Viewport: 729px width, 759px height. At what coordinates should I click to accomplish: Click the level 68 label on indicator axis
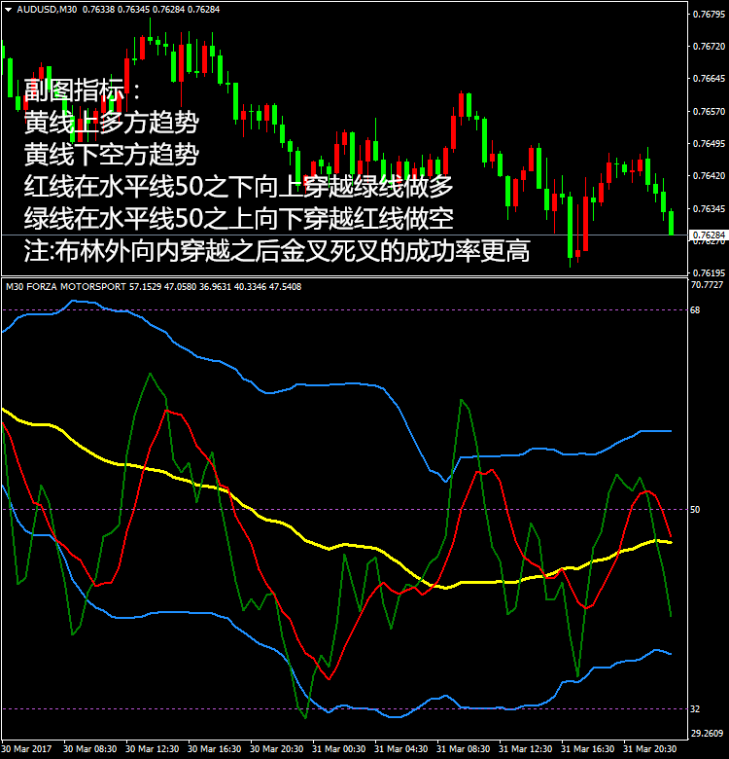[695, 309]
